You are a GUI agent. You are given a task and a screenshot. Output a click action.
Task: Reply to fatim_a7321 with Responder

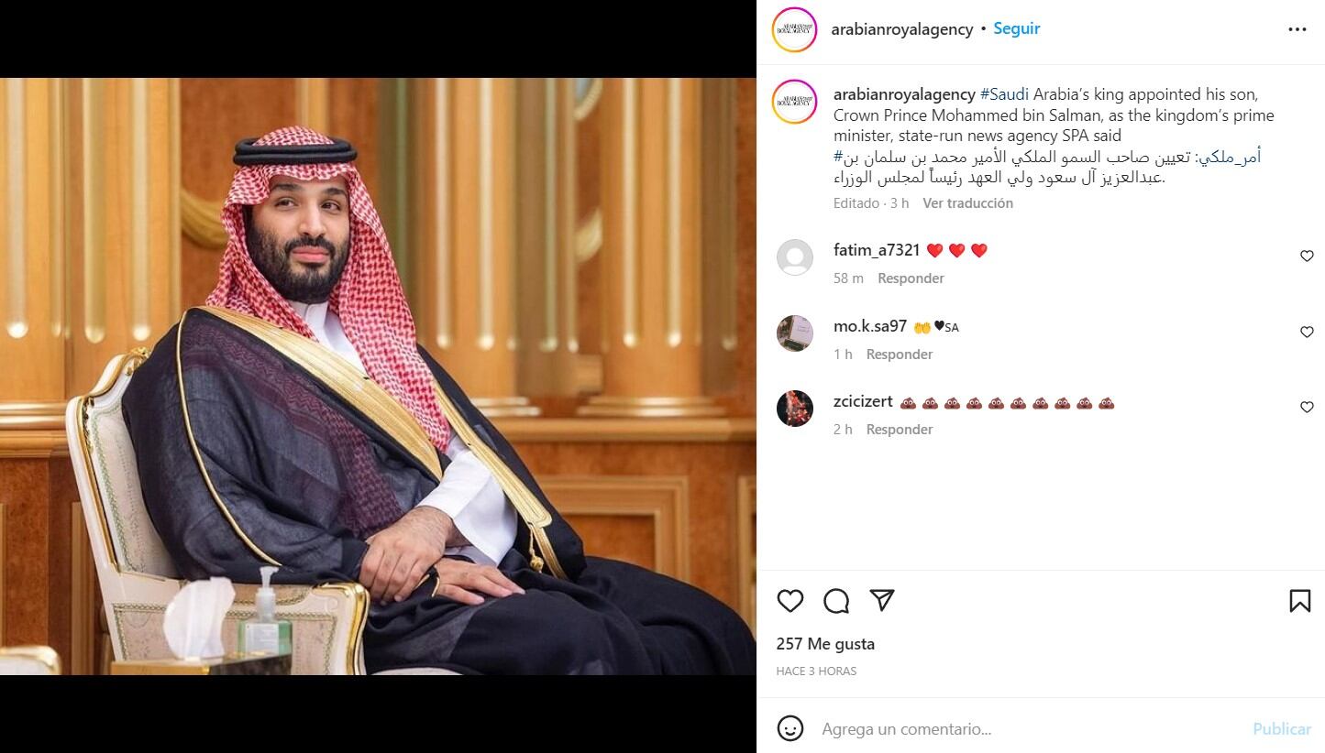911,278
